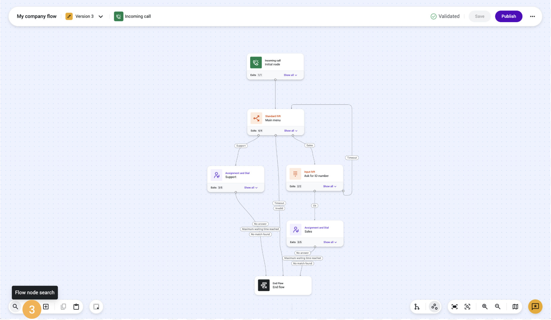
Task: Toggle the minimap icon
Action: click(x=515, y=307)
